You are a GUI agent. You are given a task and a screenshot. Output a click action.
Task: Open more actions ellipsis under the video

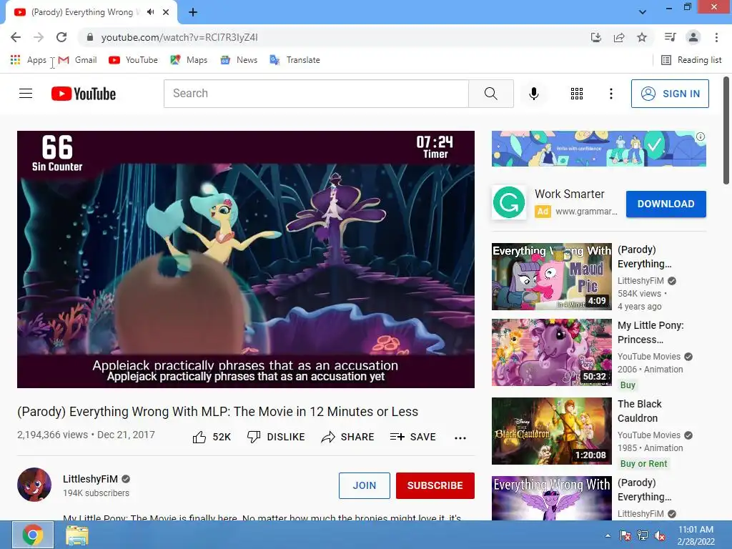pyautogui.click(x=460, y=438)
